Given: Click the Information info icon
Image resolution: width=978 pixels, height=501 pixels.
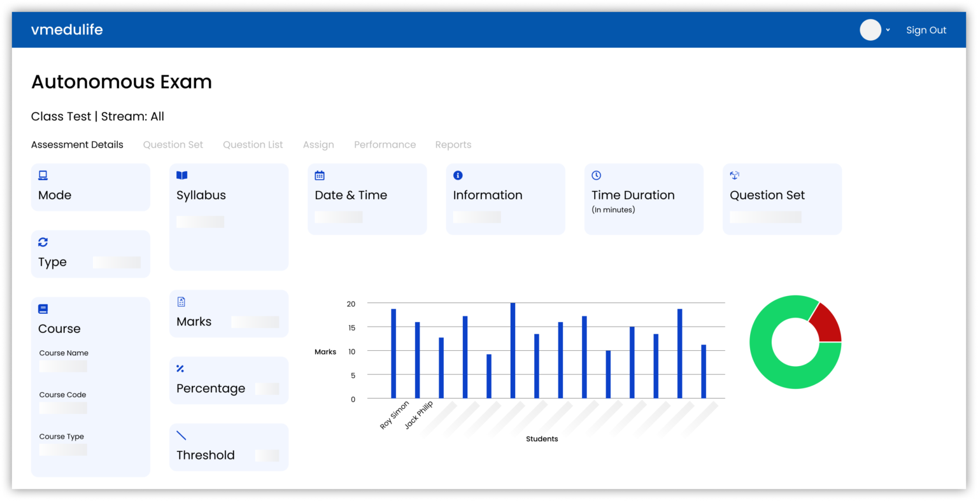Looking at the screenshot, I should (x=457, y=175).
